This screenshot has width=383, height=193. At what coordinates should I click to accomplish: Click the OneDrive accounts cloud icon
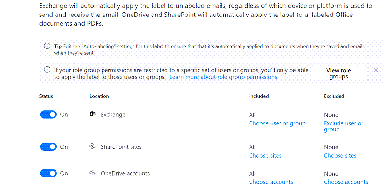coord(92,173)
